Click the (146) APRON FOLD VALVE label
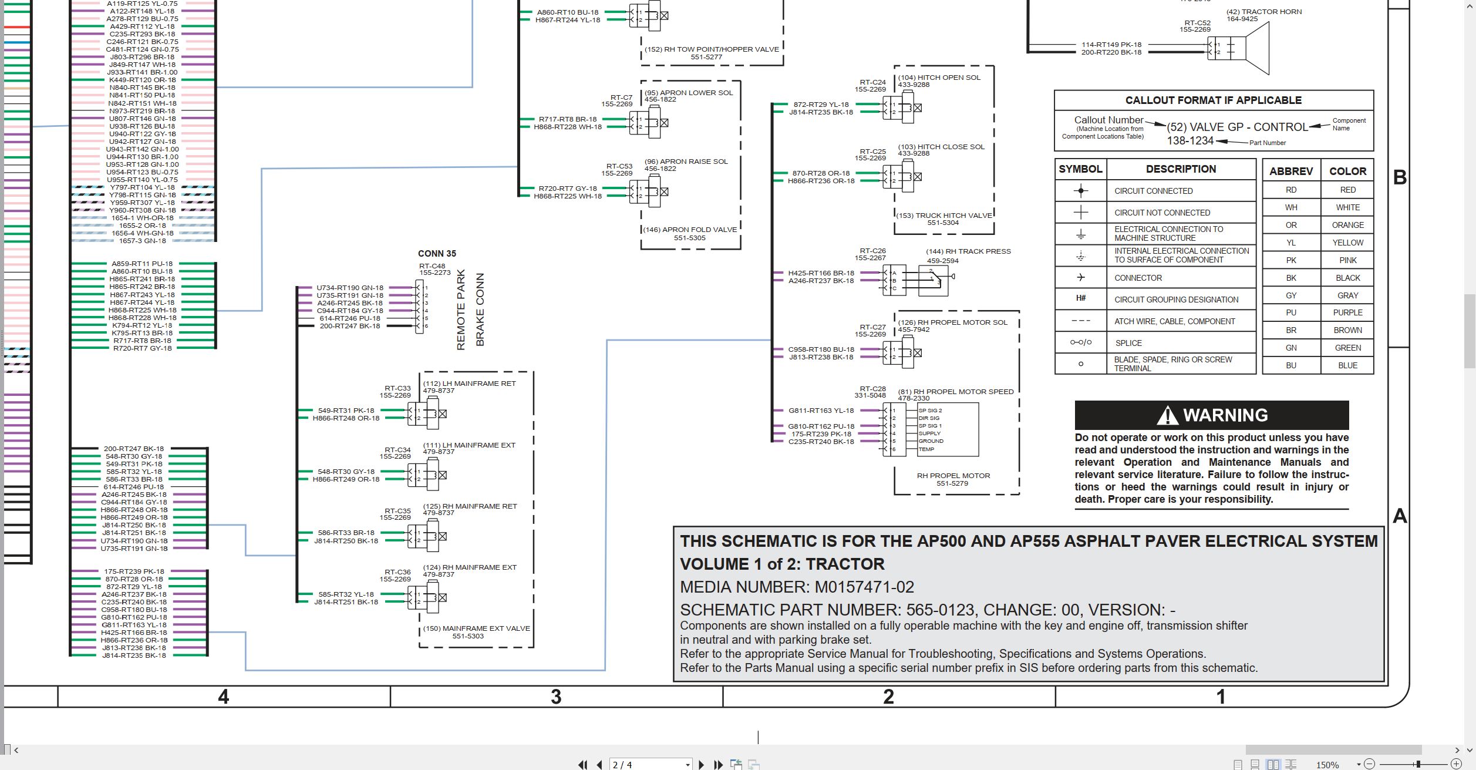 (x=690, y=230)
